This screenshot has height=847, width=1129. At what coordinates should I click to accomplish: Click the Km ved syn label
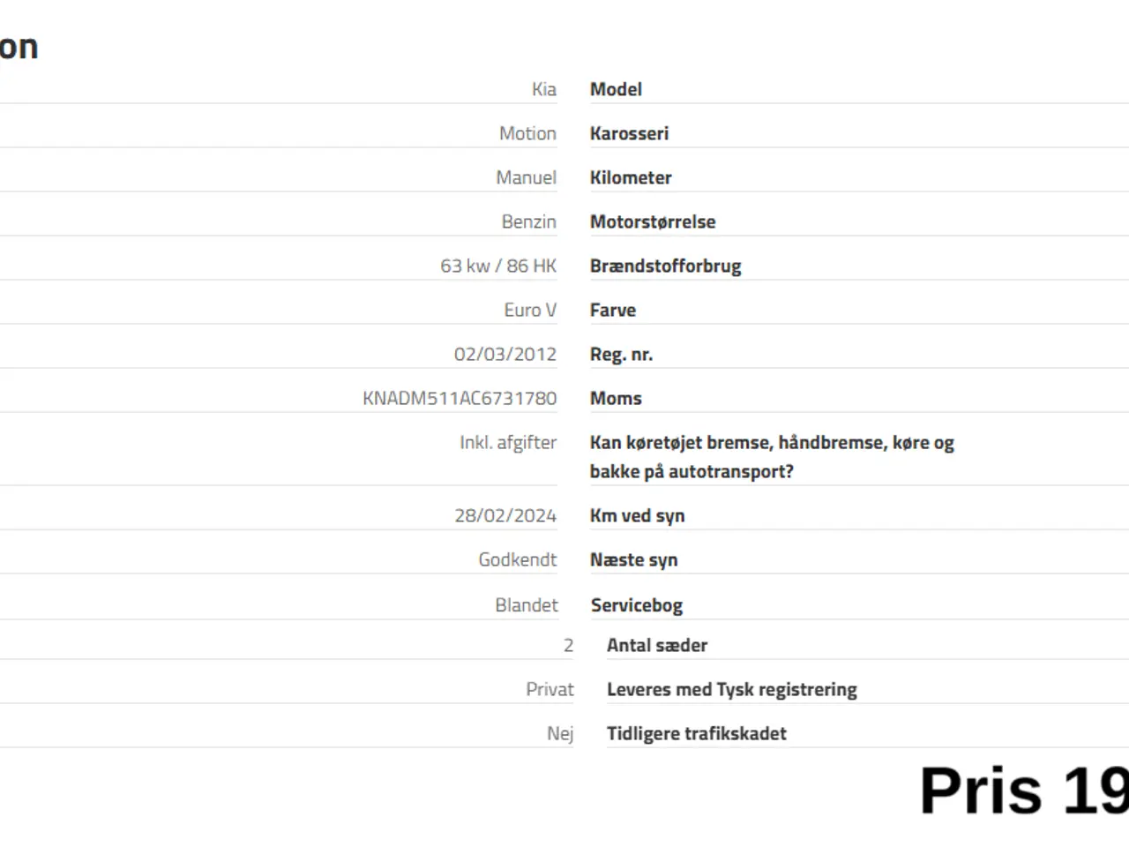pos(637,516)
